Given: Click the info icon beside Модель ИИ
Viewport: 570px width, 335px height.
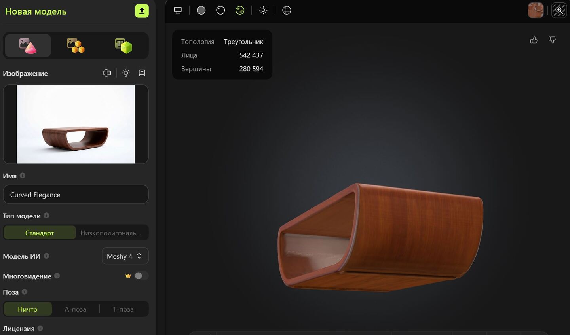Looking at the screenshot, I should click(46, 256).
